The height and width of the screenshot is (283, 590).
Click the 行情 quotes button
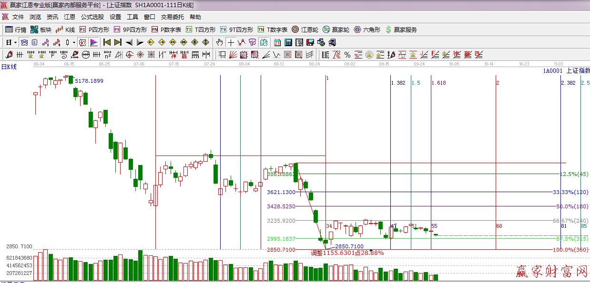tap(16, 29)
